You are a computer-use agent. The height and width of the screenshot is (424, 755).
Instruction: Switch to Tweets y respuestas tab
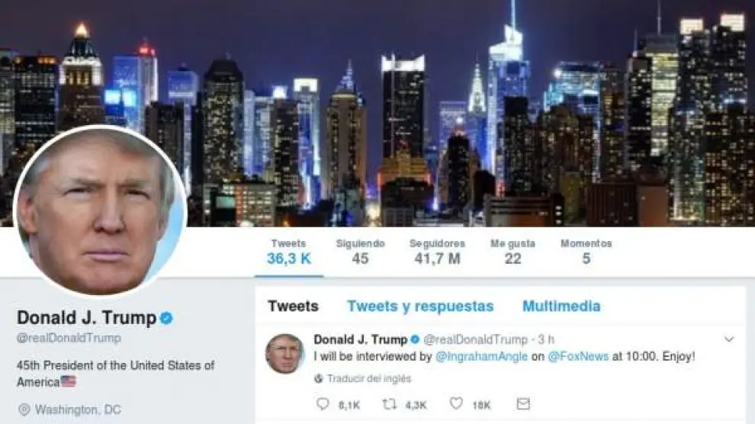pos(420,306)
